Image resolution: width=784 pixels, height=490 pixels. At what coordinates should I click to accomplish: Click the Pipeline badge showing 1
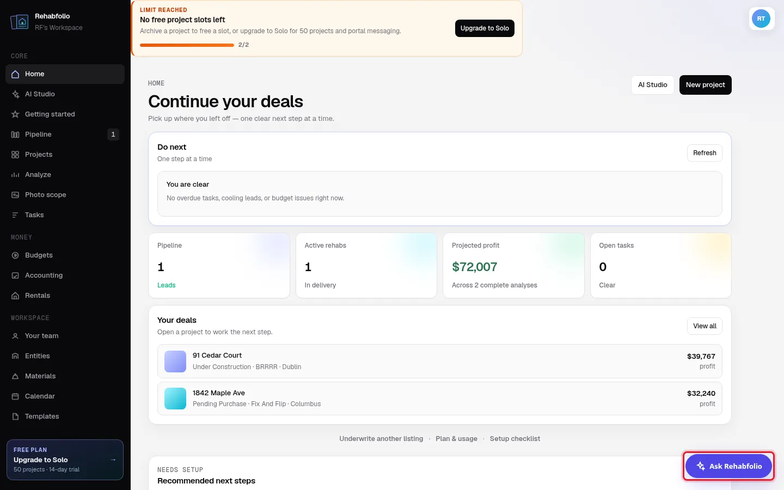click(x=113, y=134)
